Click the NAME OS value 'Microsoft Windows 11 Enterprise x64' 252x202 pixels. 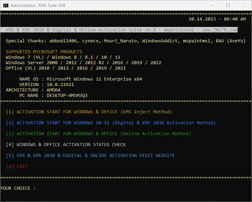coord(94,79)
